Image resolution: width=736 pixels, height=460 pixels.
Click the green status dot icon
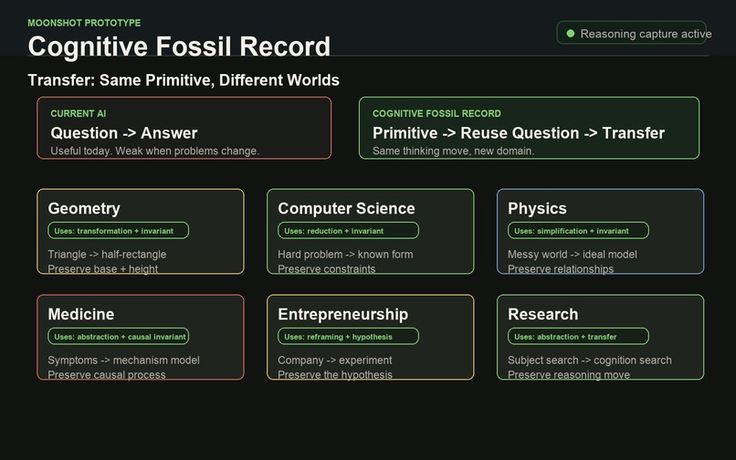pyautogui.click(x=571, y=34)
